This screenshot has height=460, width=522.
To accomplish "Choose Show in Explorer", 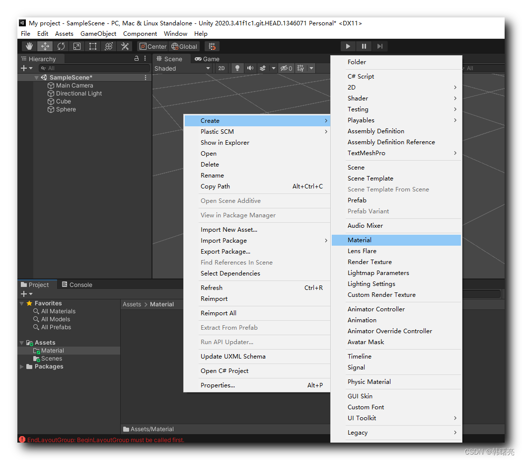I will (257, 143).
